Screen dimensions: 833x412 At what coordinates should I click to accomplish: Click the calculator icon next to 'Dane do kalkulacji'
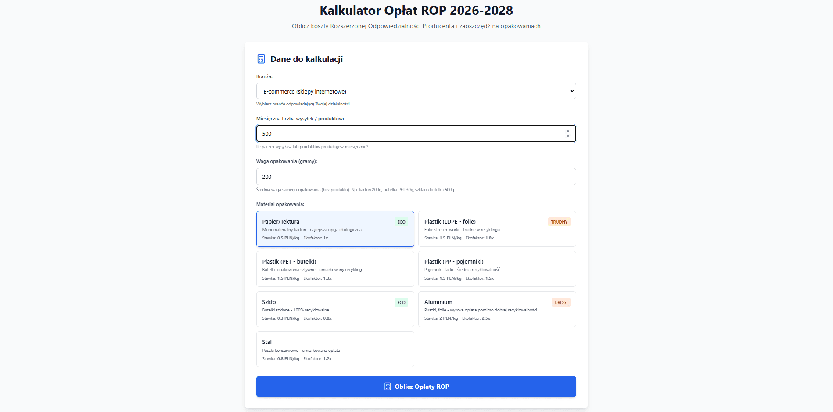coord(261,58)
